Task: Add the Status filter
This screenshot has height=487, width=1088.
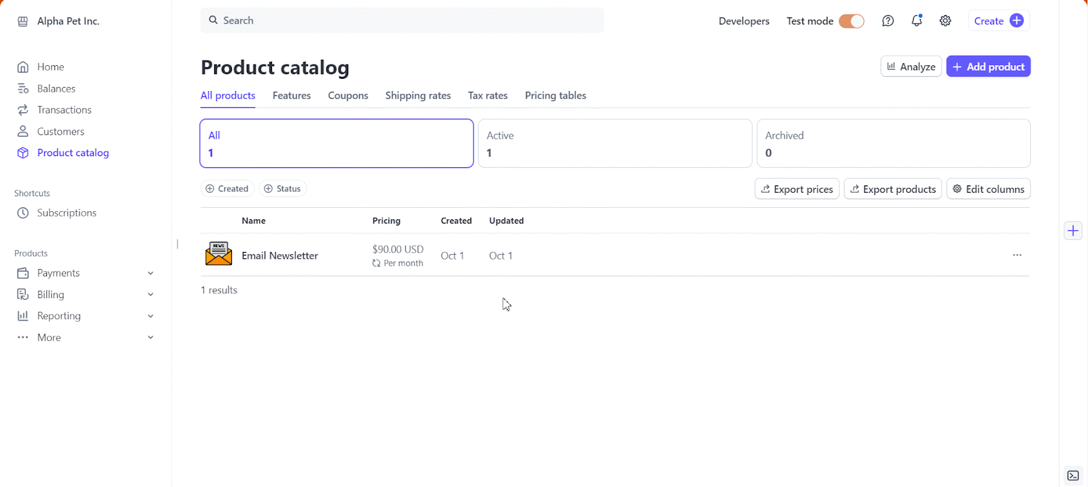Action: coord(282,189)
